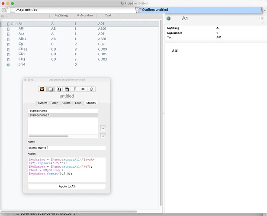Image resolution: width=267 pixels, height=216 pixels.
Task: Select the A12 note in the outline
Action: coord(21,34)
